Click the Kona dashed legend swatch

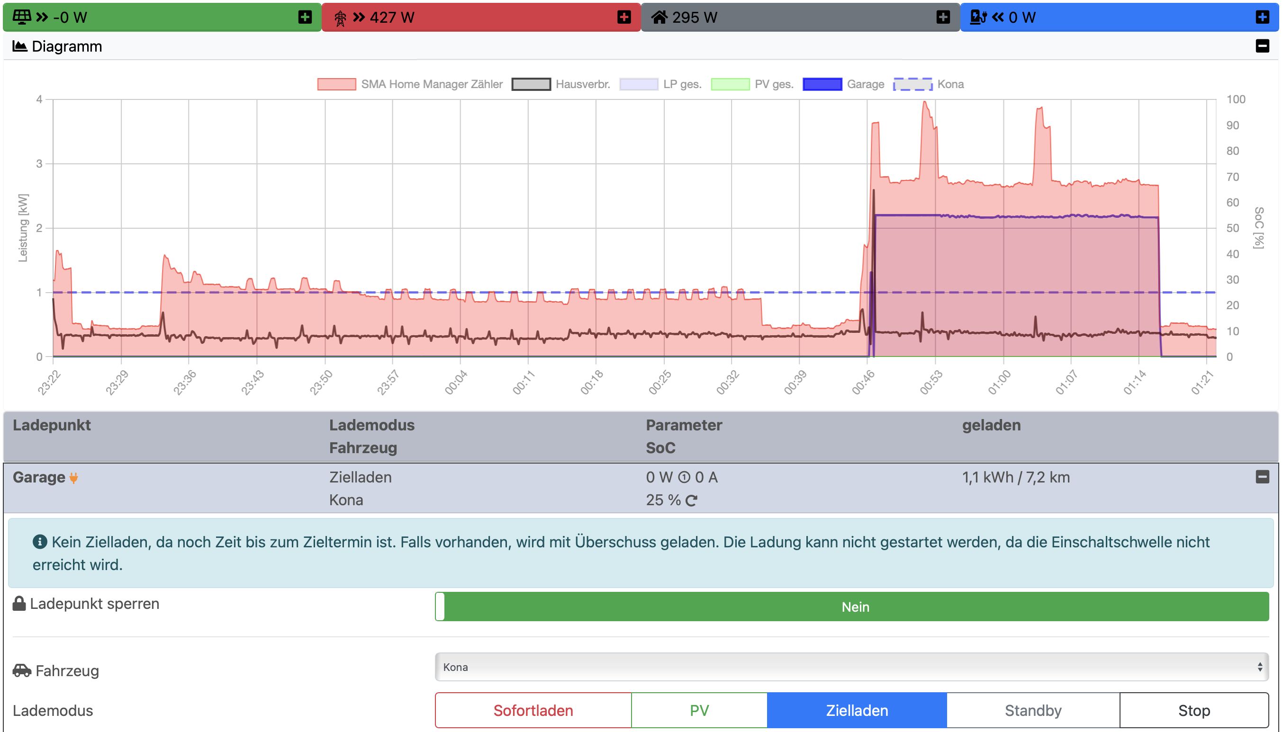(x=913, y=84)
